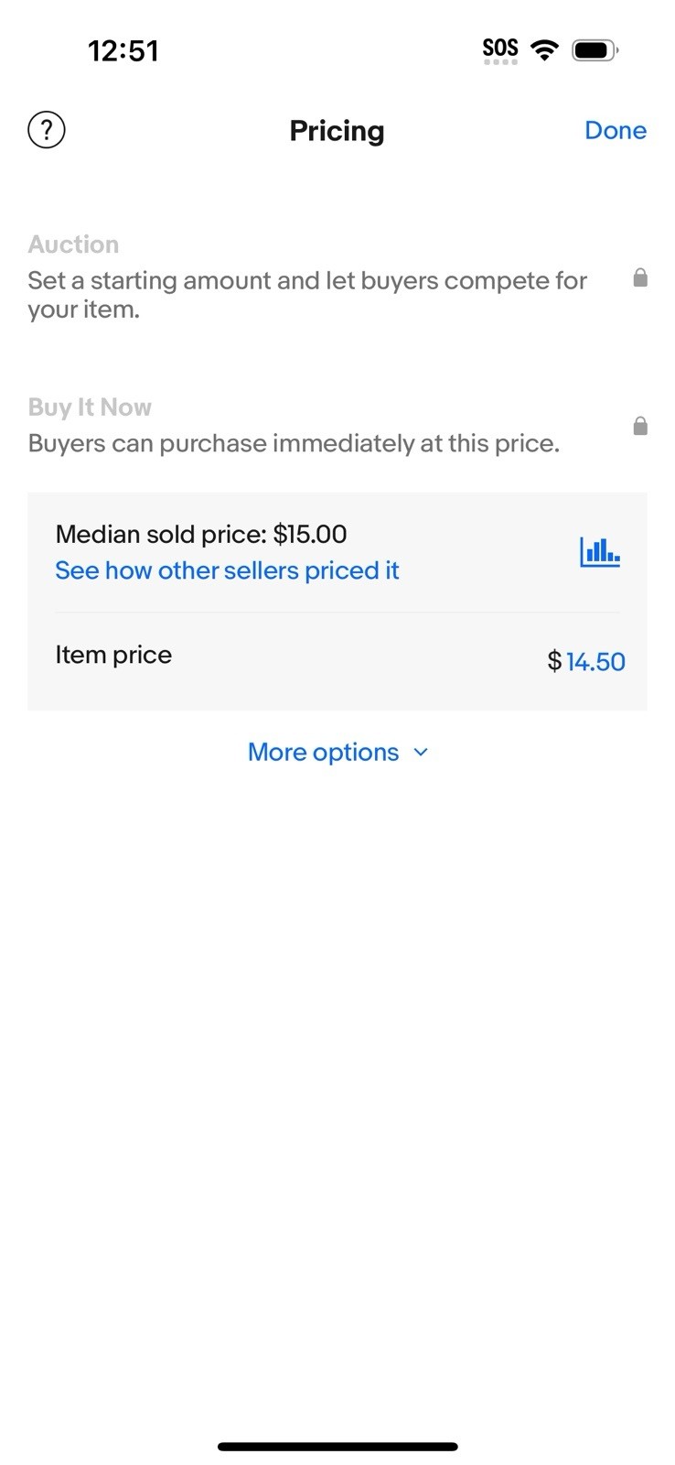Expand the More options section
The height and width of the screenshot is (1465, 675).
337,752
